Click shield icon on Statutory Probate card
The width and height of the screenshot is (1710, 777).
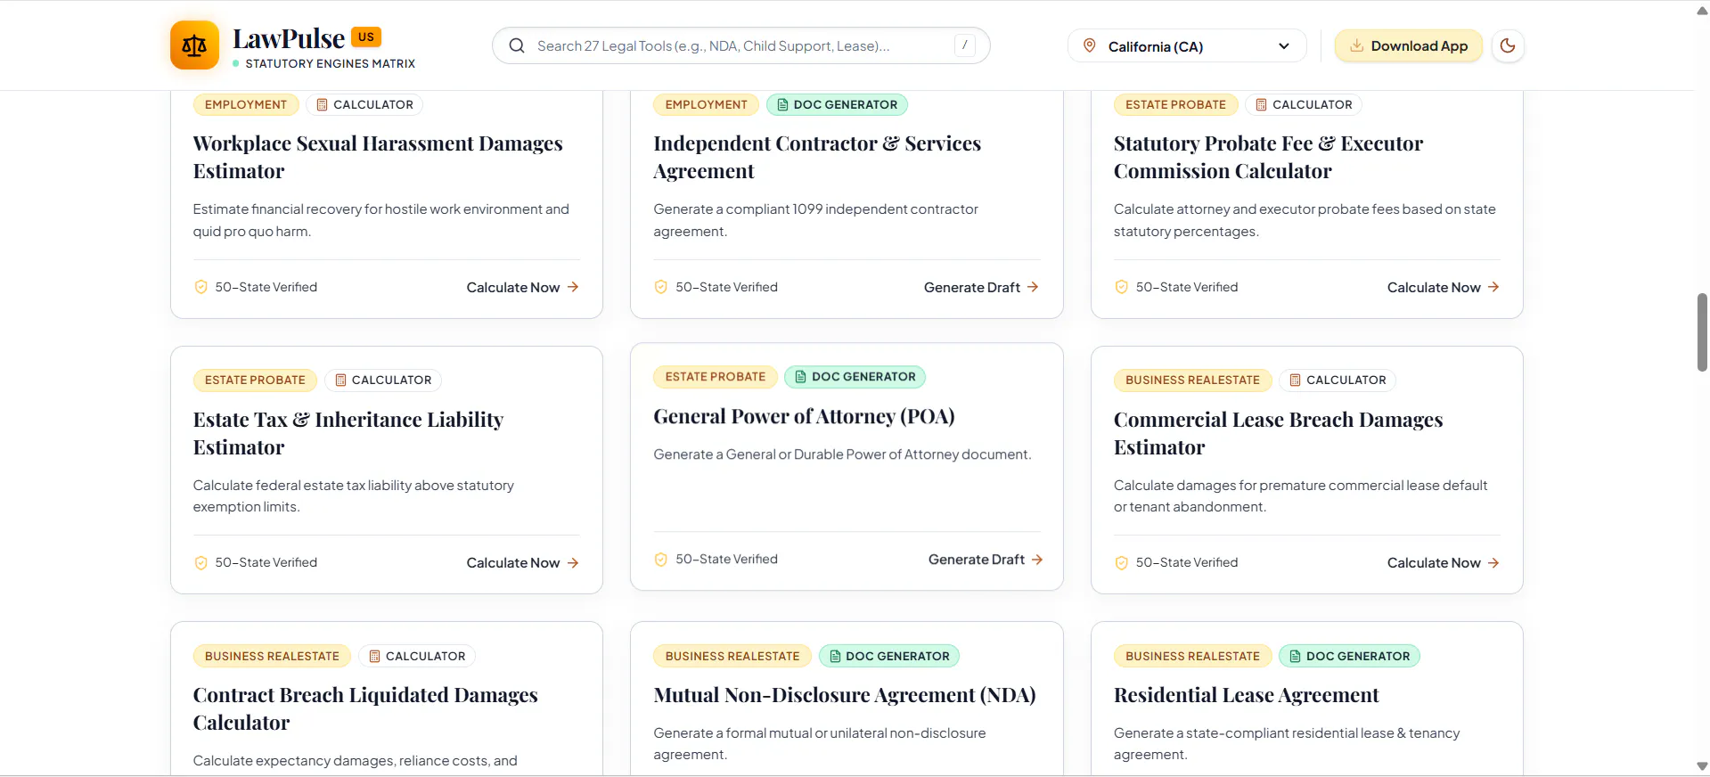(x=1121, y=287)
